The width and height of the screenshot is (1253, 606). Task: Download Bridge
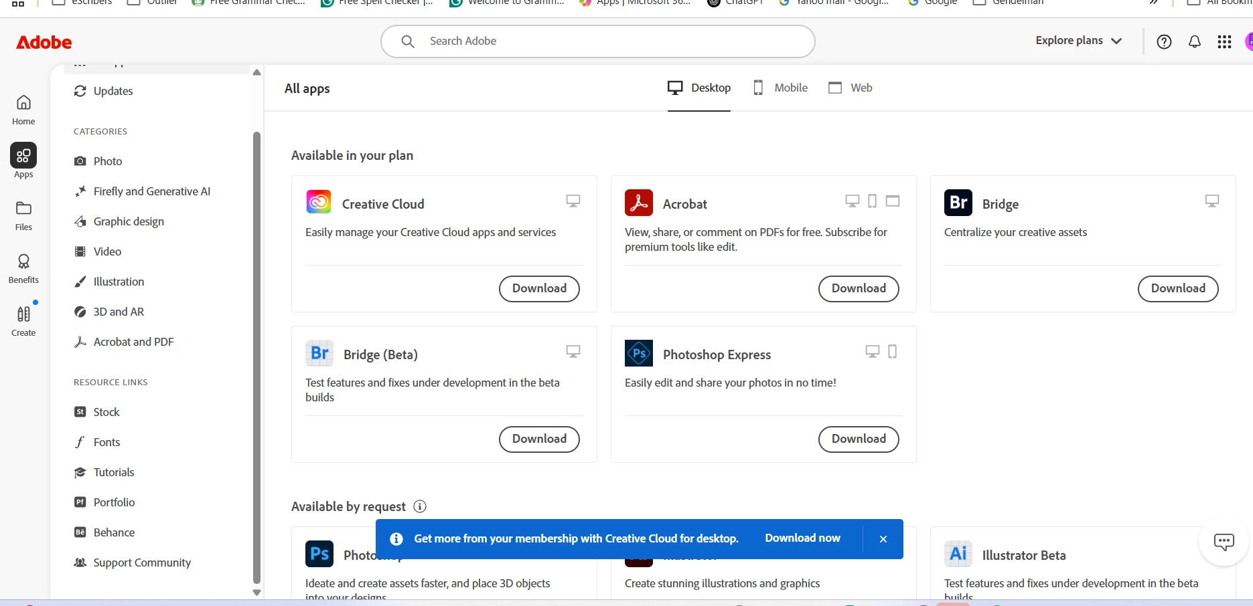(1178, 288)
